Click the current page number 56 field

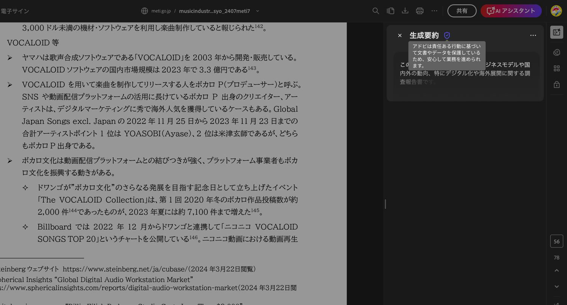(x=556, y=242)
